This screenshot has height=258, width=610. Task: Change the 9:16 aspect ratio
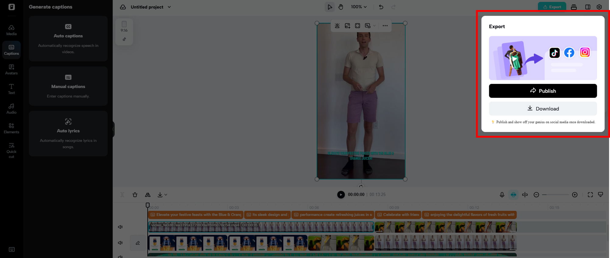pyautogui.click(x=124, y=26)
